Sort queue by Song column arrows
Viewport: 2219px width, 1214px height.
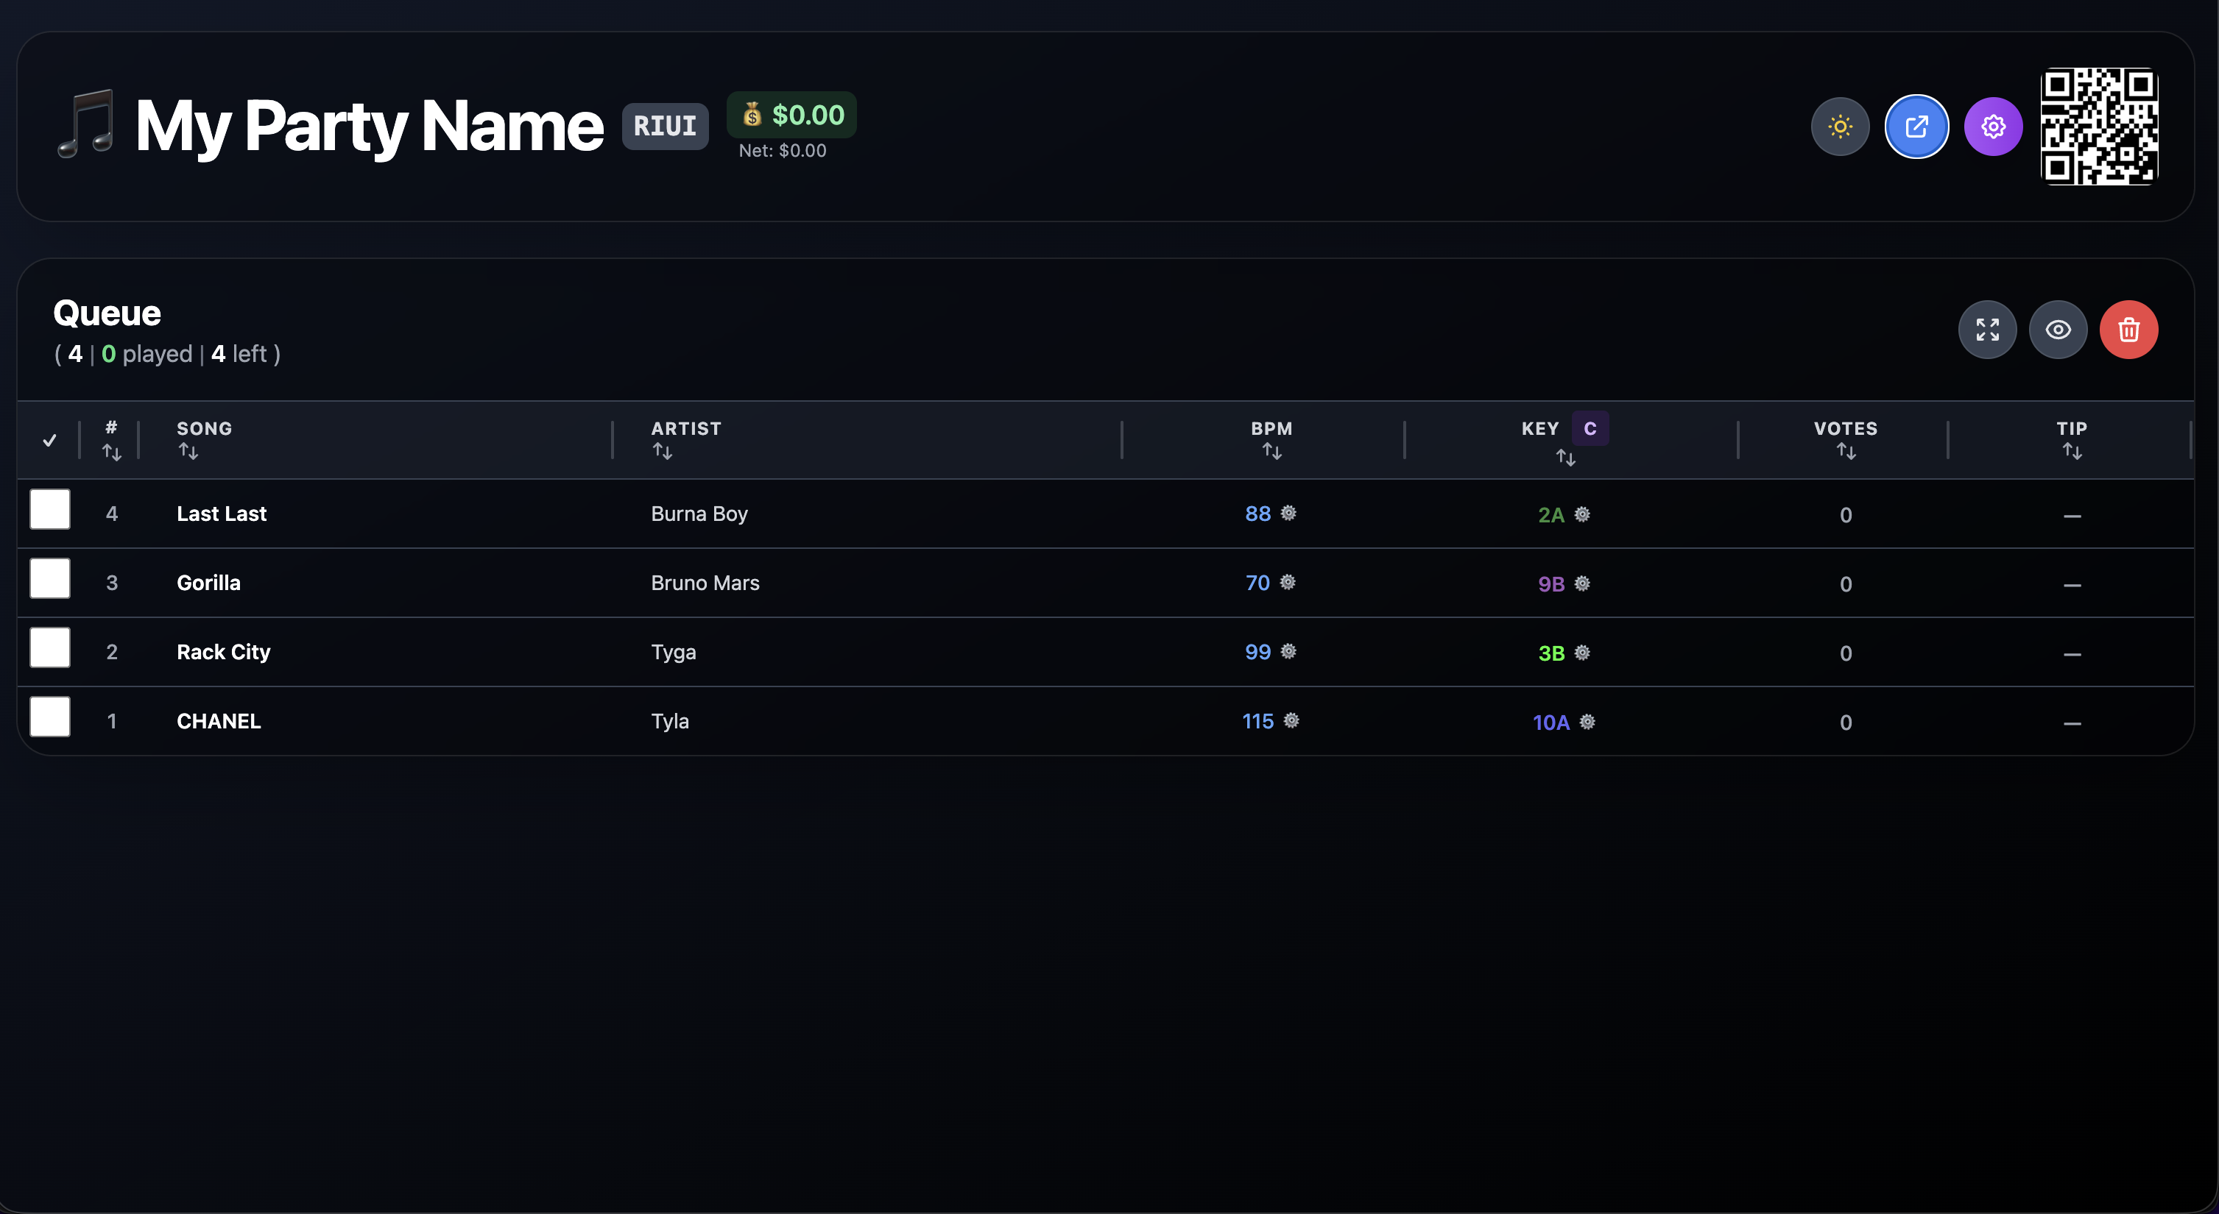(x=188, y=451)
